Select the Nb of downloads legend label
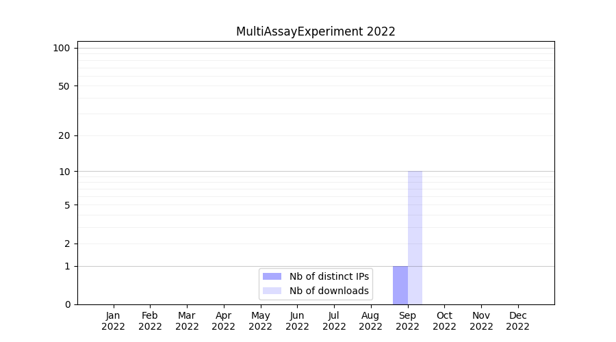 pyautogui.click(x=329, y=291)
